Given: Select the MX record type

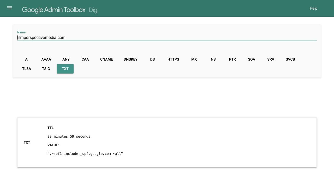Looking at the screenshot, I should 194,59.
